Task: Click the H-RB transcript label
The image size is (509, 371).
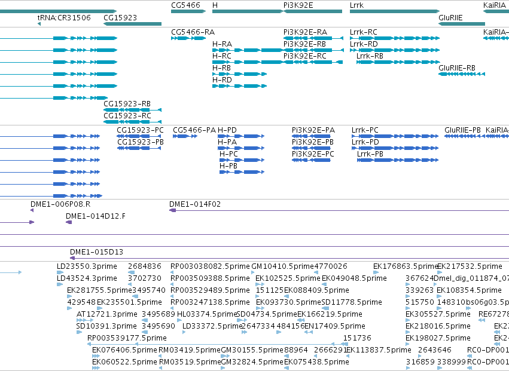Action: pyautogui.click(x=221, y=68)
